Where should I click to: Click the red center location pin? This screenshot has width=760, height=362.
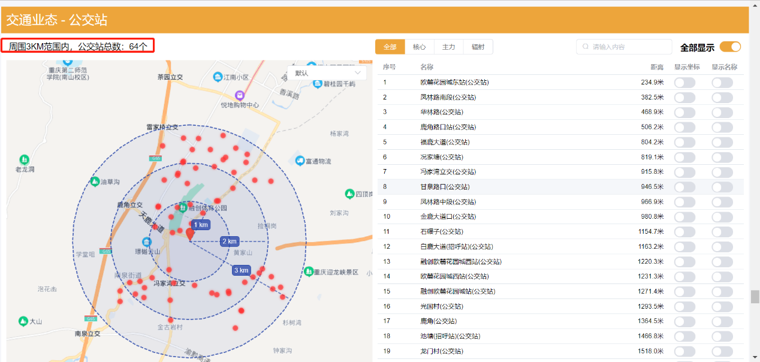point(190,234)
